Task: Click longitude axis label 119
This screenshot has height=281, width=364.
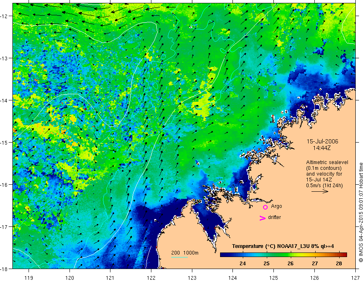Action: pos(29,278)
